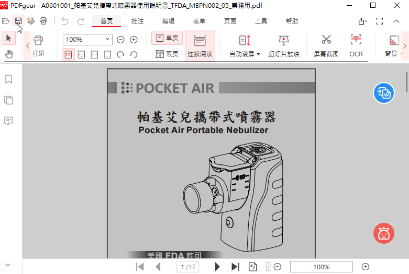Switch to the 批注 tab
409x274 pixels.
(137, 21)
